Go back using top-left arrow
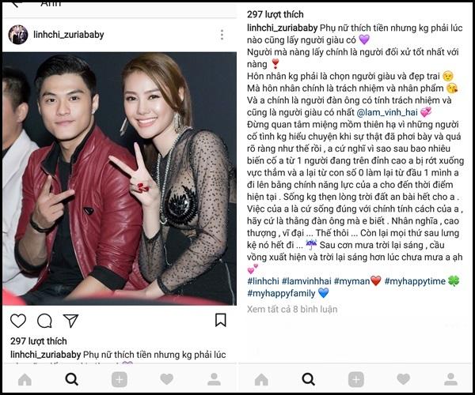The width and height of the screenshot is (475, 395). coord(15,4)
